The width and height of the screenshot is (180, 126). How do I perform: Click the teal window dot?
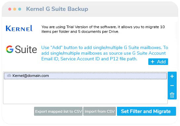pos(19,9)
